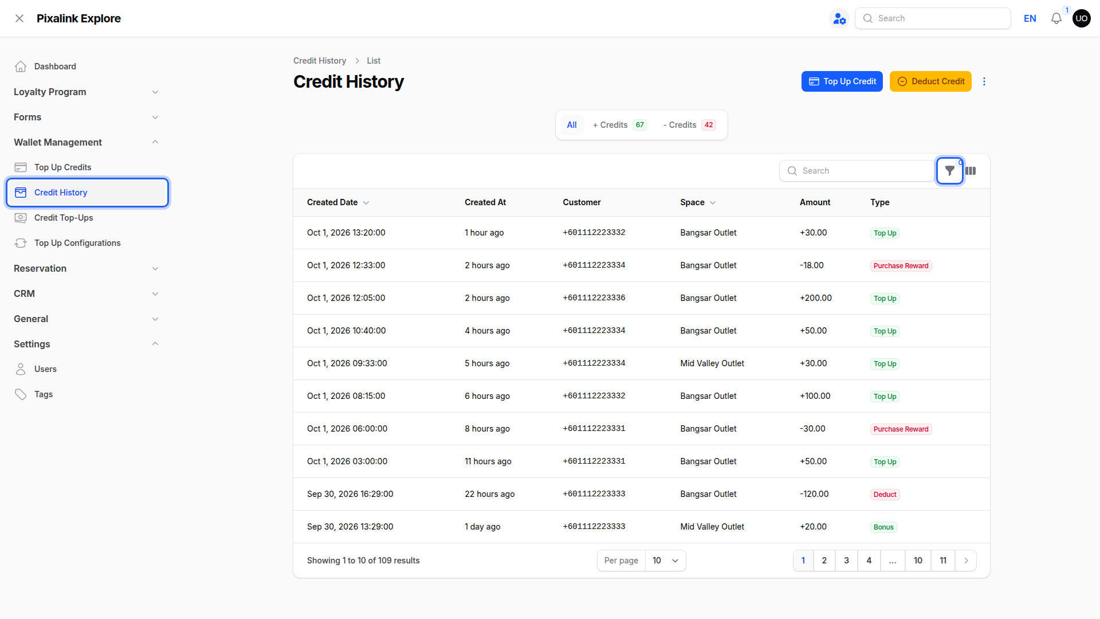Select the All tab
The width and height of the screenshot is (1100, 619).
pyautogui.click(x=572, y=125)
